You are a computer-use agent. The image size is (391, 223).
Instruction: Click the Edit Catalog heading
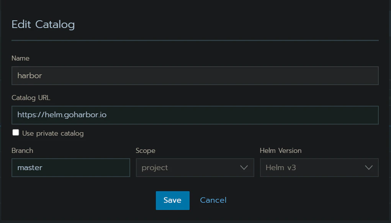click(43, 25)
